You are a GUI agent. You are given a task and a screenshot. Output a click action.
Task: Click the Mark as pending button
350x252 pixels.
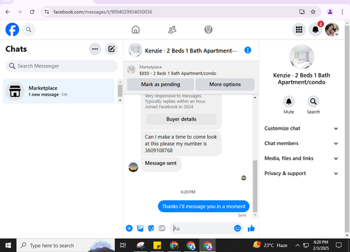click(x=160, y=84)
